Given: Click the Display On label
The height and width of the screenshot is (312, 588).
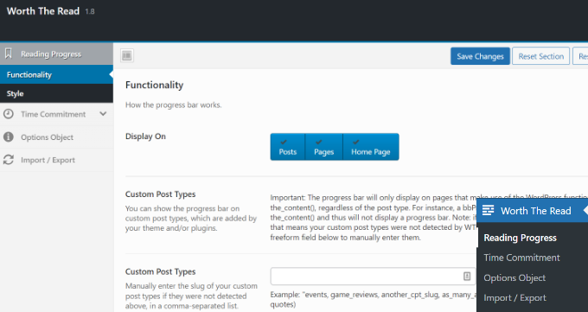Looking at the screenshot, I should pyautogui.click(x=145, y=137).
